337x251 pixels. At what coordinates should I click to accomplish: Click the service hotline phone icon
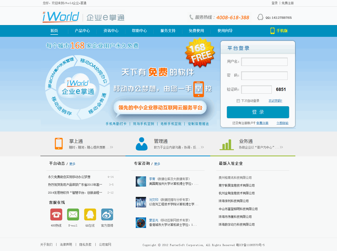191,17
